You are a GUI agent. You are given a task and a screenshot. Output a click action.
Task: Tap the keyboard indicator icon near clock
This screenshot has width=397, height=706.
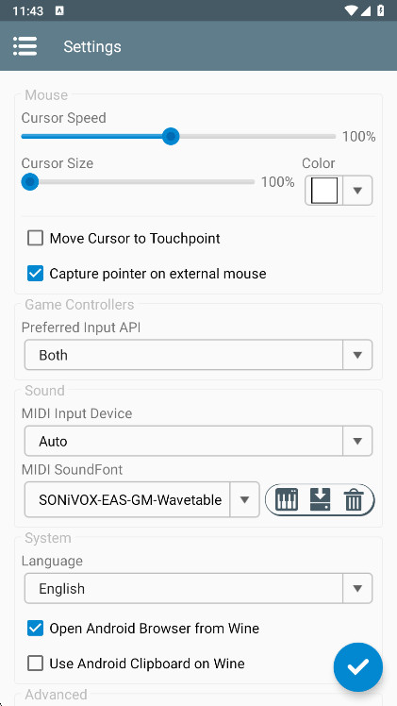[59, 10]
